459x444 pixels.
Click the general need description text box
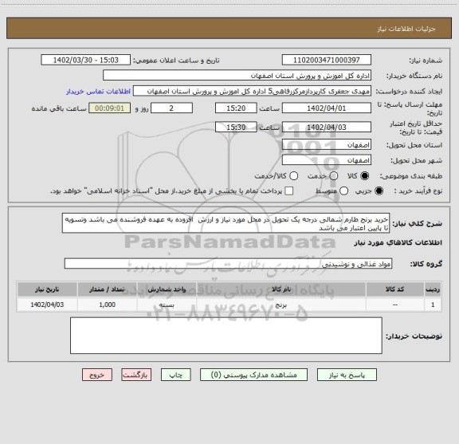[x=226, y=223]
